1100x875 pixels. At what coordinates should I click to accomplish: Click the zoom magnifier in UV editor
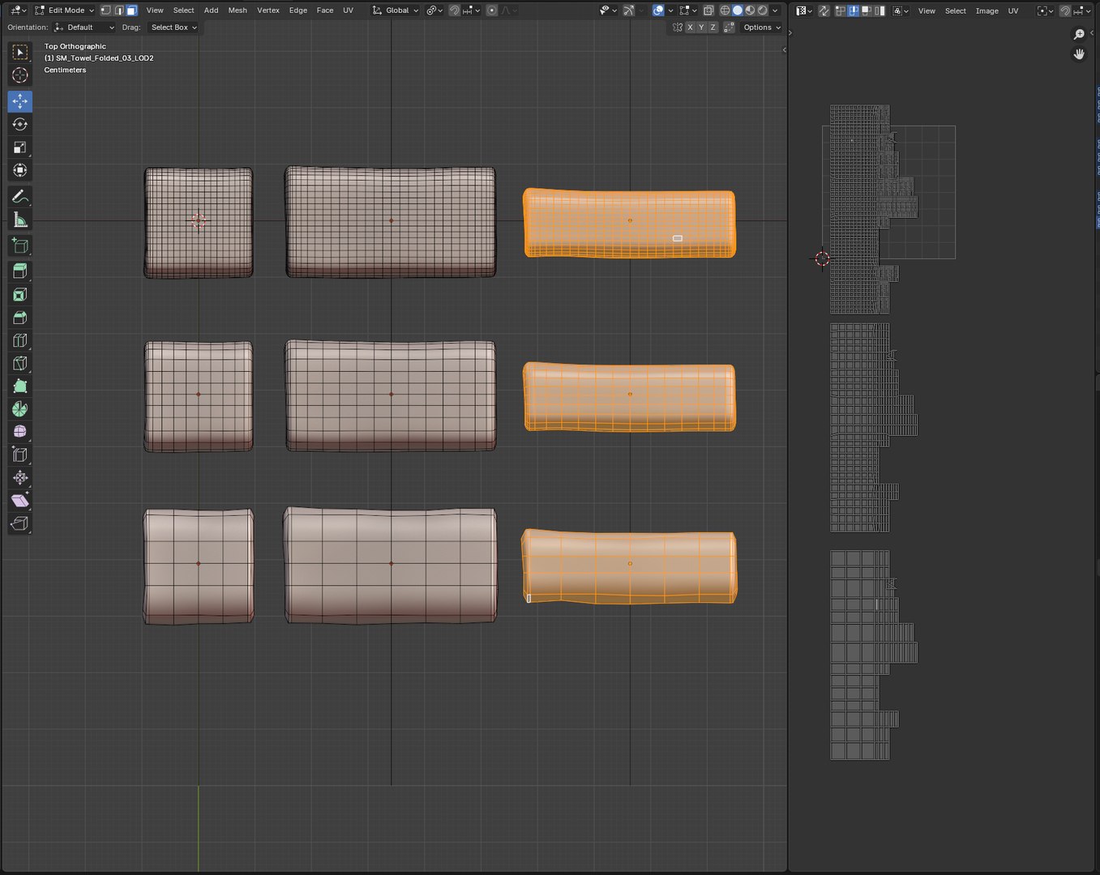tap(1079, 34)
